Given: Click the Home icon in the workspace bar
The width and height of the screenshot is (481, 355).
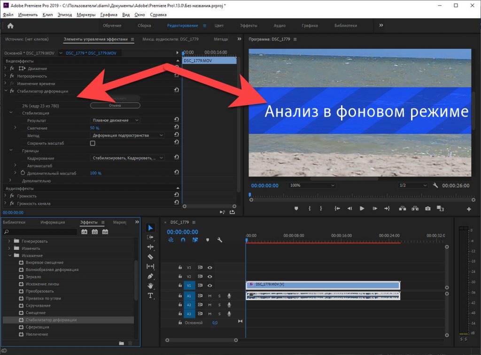Looking at the screenshot, I should pyautogui.click(x=10, y=26).
